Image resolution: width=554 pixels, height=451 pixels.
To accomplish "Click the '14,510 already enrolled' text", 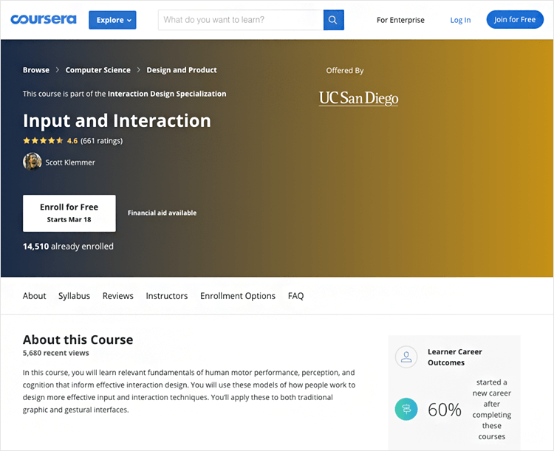I will [x=68, y=246].
